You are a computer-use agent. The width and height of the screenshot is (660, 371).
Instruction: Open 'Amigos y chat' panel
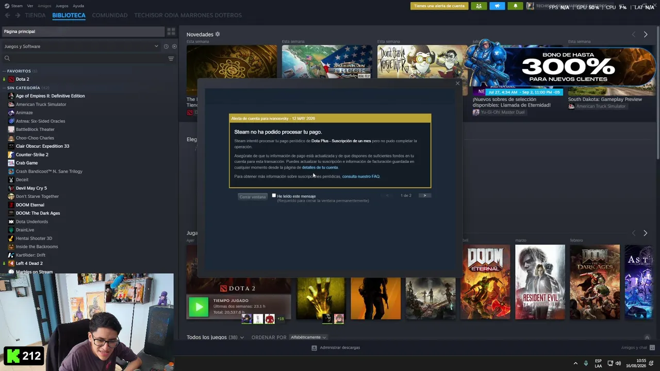click(638, 348)
